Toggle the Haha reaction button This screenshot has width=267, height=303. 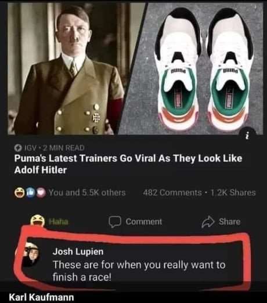(x=49, y=221)
